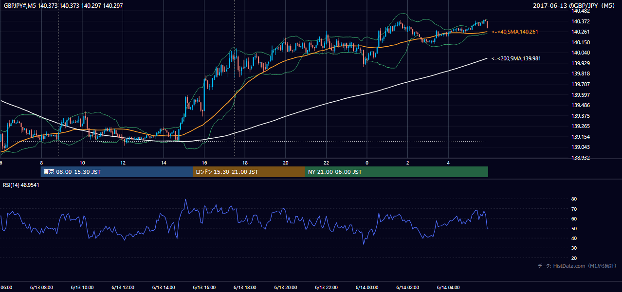Click price axis label 140.482
The height and width of the screenshot is (292, 622).
point(582,11)
